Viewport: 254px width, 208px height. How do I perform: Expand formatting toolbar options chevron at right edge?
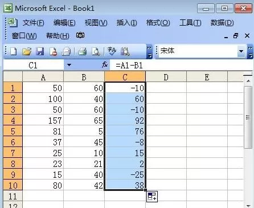(x=251, y=52)
